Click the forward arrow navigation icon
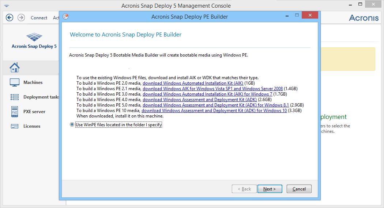Screen dimensions: 384x208 21,18
